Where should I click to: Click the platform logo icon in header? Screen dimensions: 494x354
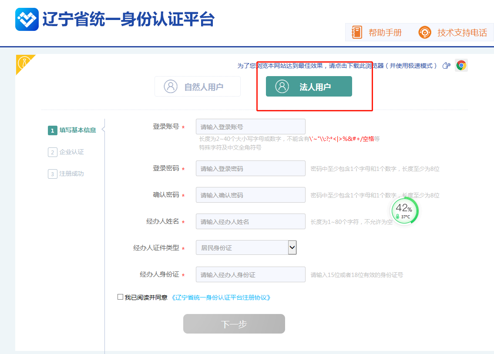pos(27,19)
